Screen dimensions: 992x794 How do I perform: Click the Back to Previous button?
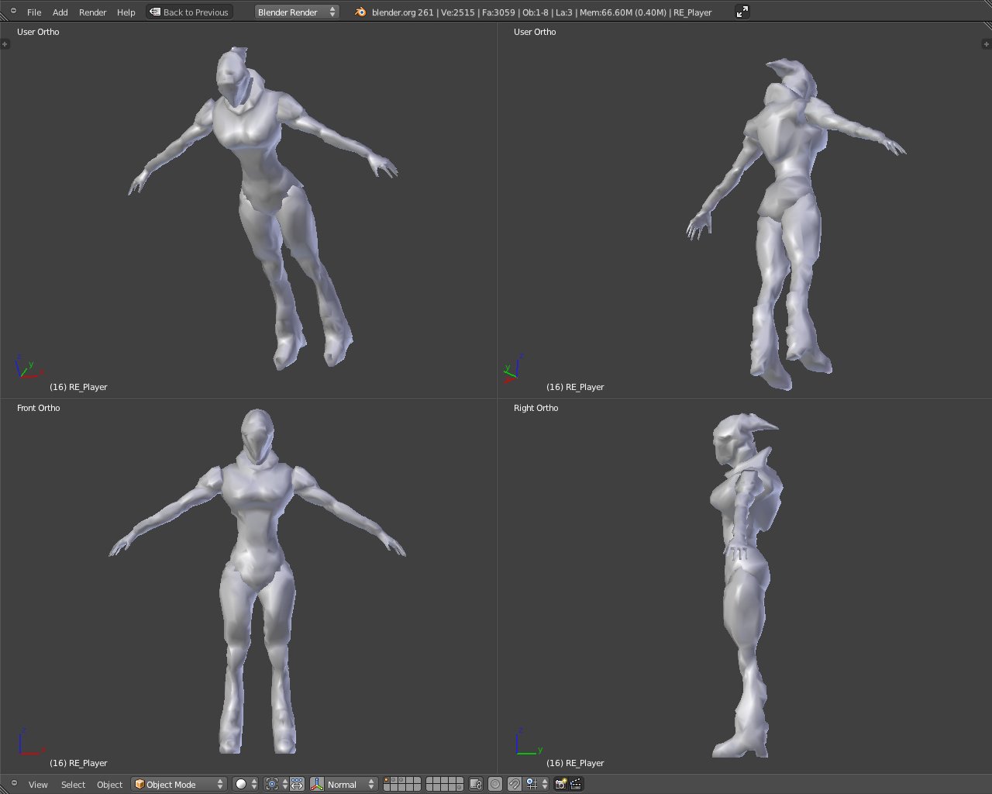(x=189, y=12)
